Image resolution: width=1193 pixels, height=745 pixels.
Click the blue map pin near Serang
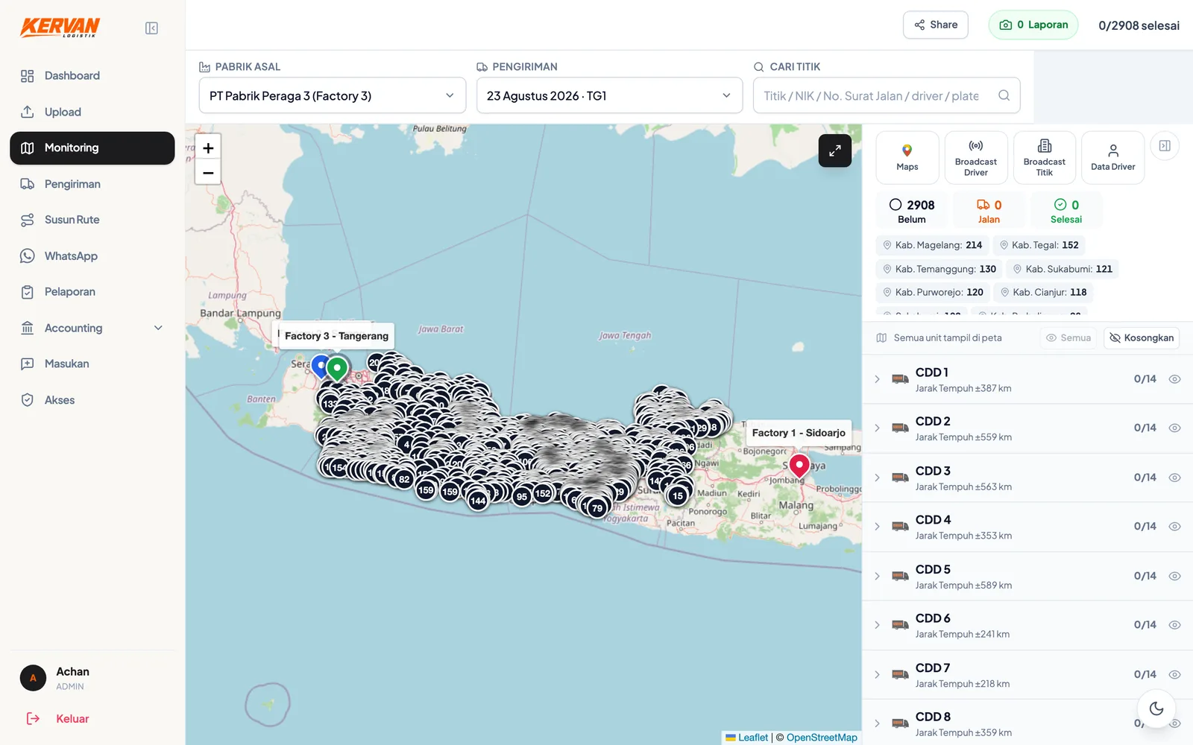[321, 367]
